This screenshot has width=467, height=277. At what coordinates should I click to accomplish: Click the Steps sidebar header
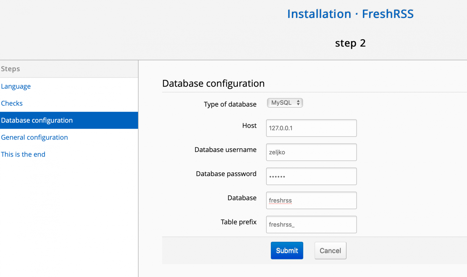point(10,69)
